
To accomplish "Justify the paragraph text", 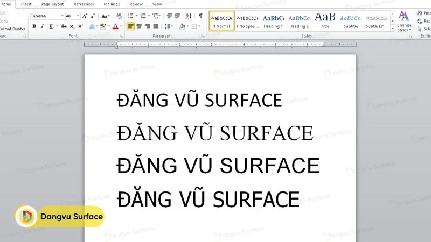I will 156,26.
